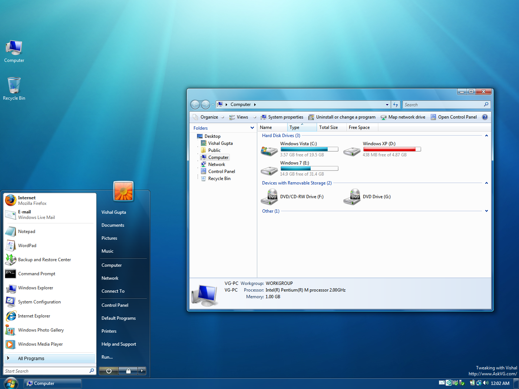The image size is (519, 389).
Task: Open the Organize dropdown menu
Action: [208, 117]
